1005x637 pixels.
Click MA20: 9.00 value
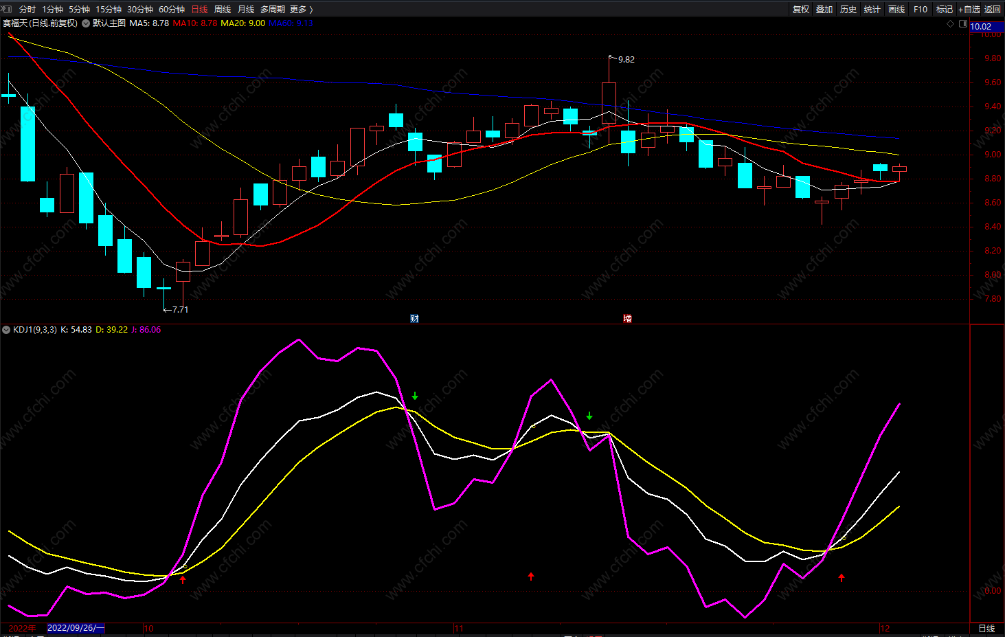(x=242, y=23)
